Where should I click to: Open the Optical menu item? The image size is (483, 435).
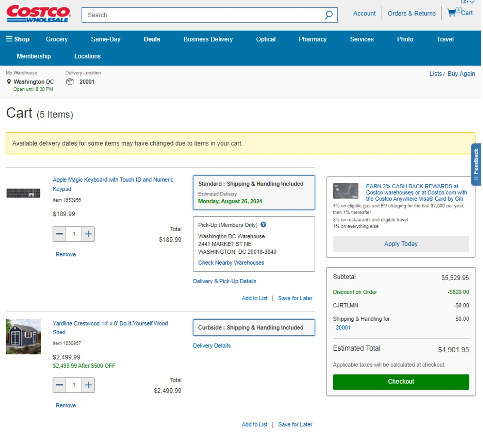[266, 39]
